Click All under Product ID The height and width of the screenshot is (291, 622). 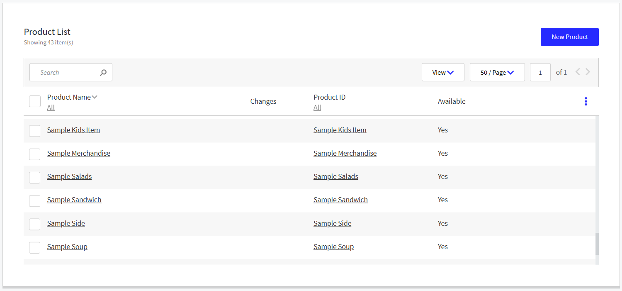coord(317,107)
